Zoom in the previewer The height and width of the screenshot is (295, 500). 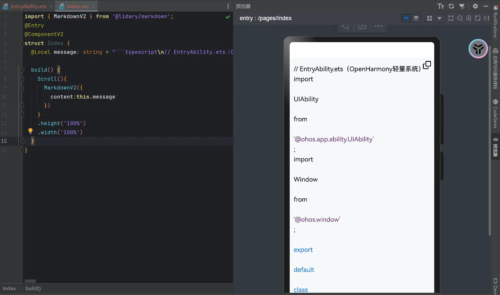click(469, 18)
